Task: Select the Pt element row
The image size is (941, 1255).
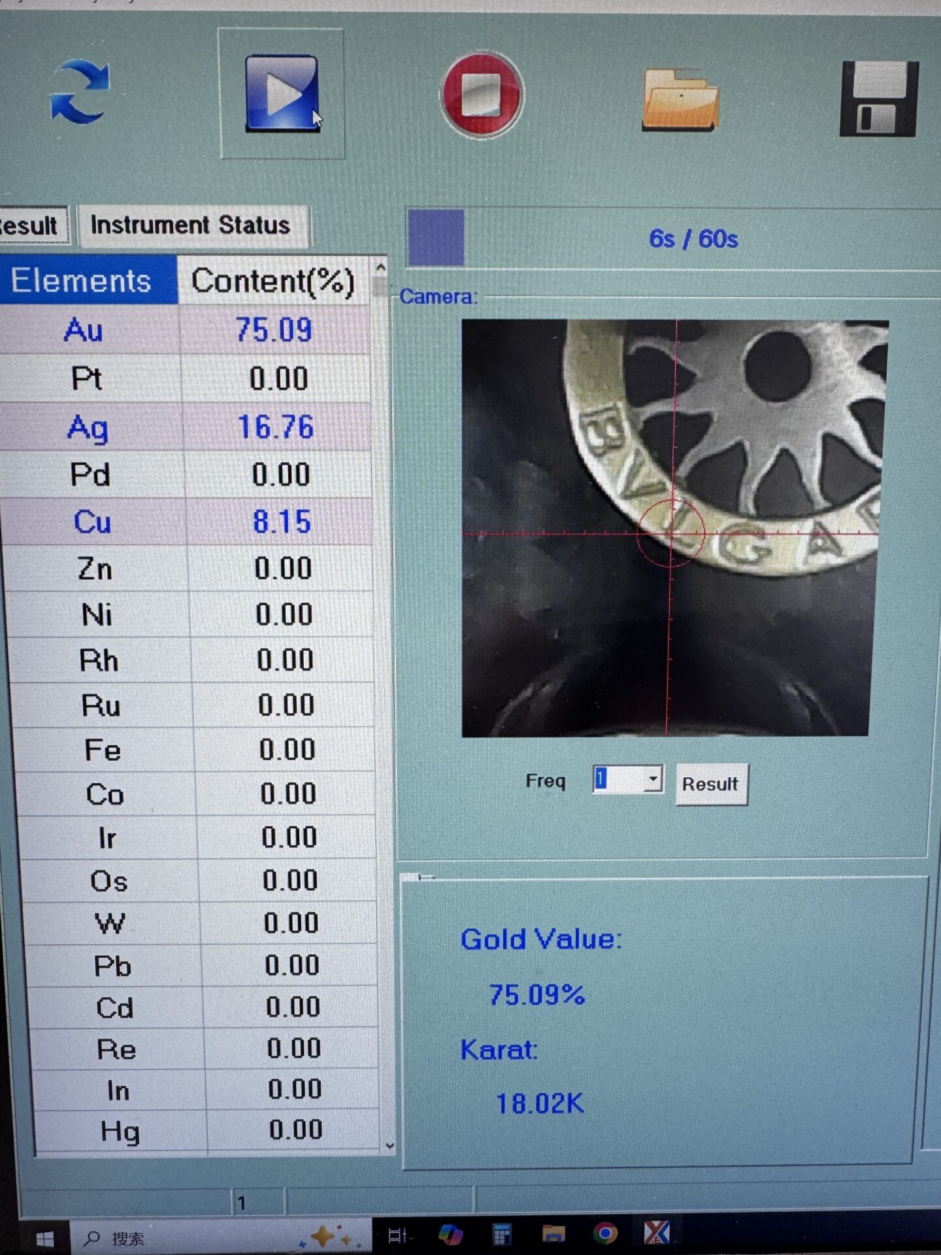Action: 186,378
